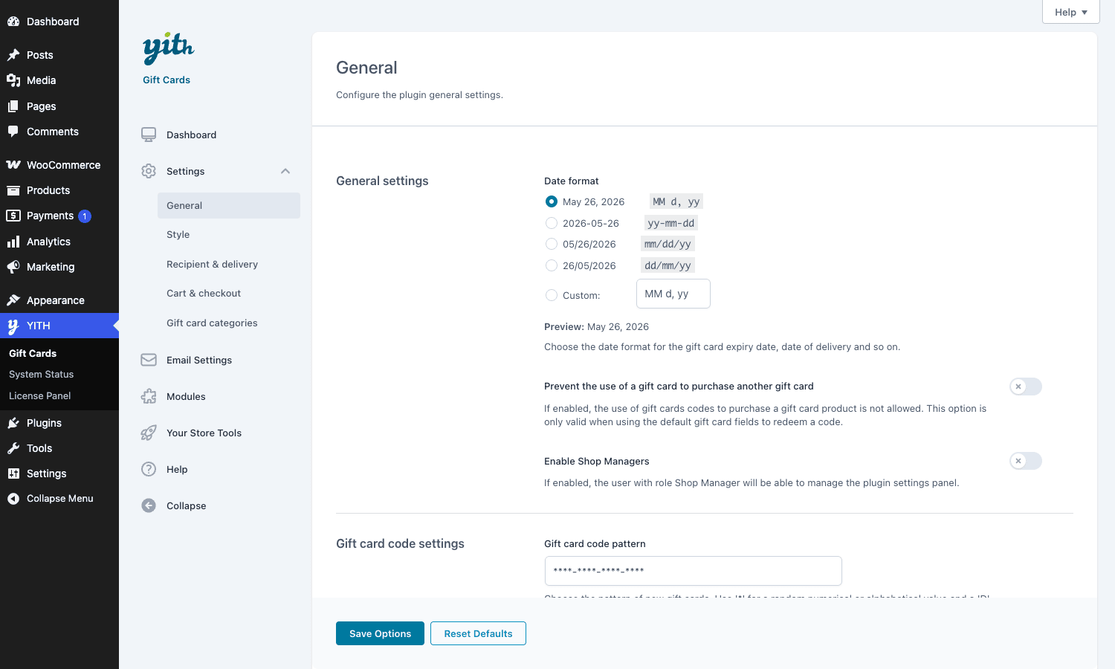Click the yy-mm-dd format code tag
The height and width of the screenshot is (669, 1115).
[x=671, y=223]
